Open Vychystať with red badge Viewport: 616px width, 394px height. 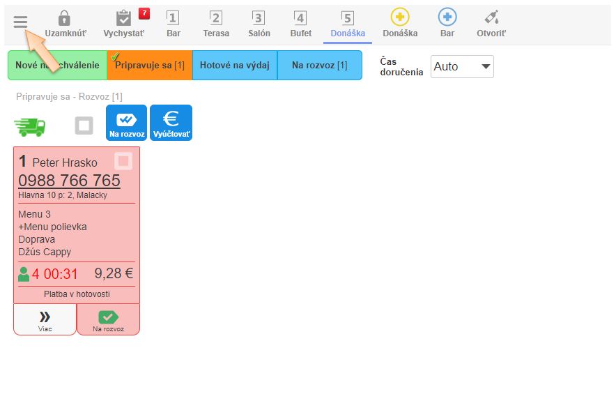[x=125, y=23]
